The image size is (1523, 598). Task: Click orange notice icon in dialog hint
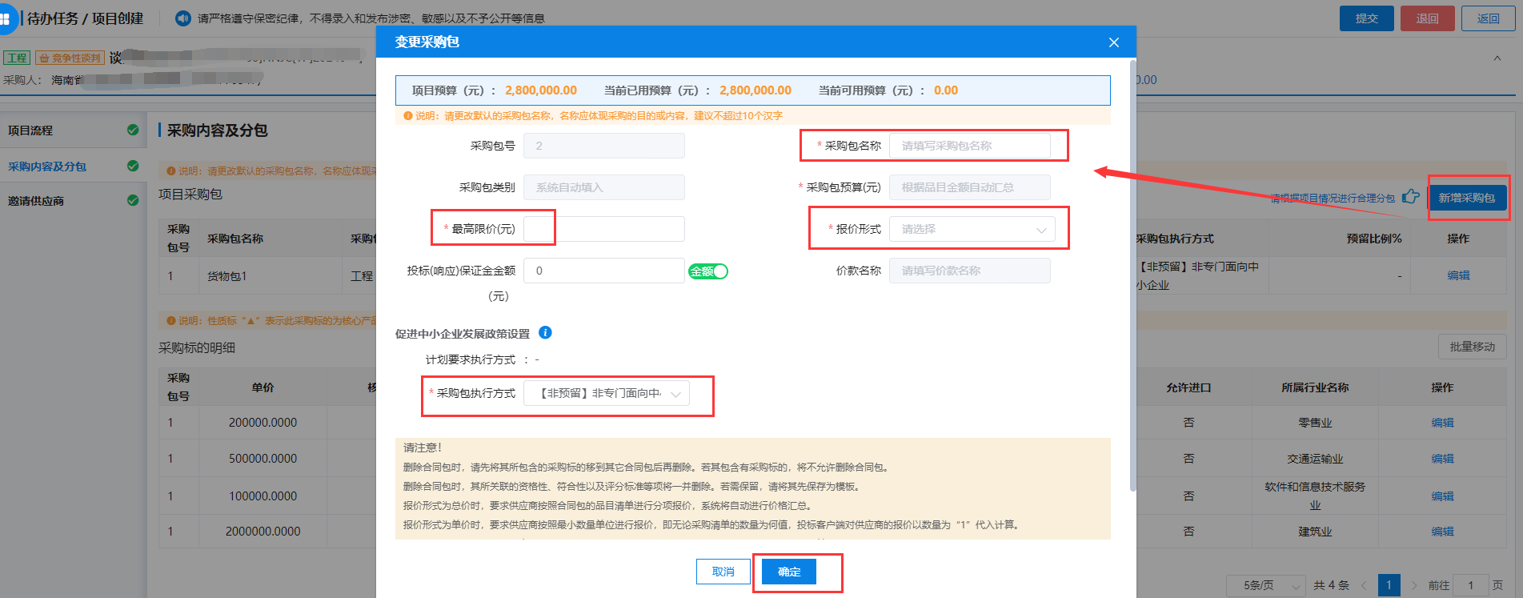(407, 116)
